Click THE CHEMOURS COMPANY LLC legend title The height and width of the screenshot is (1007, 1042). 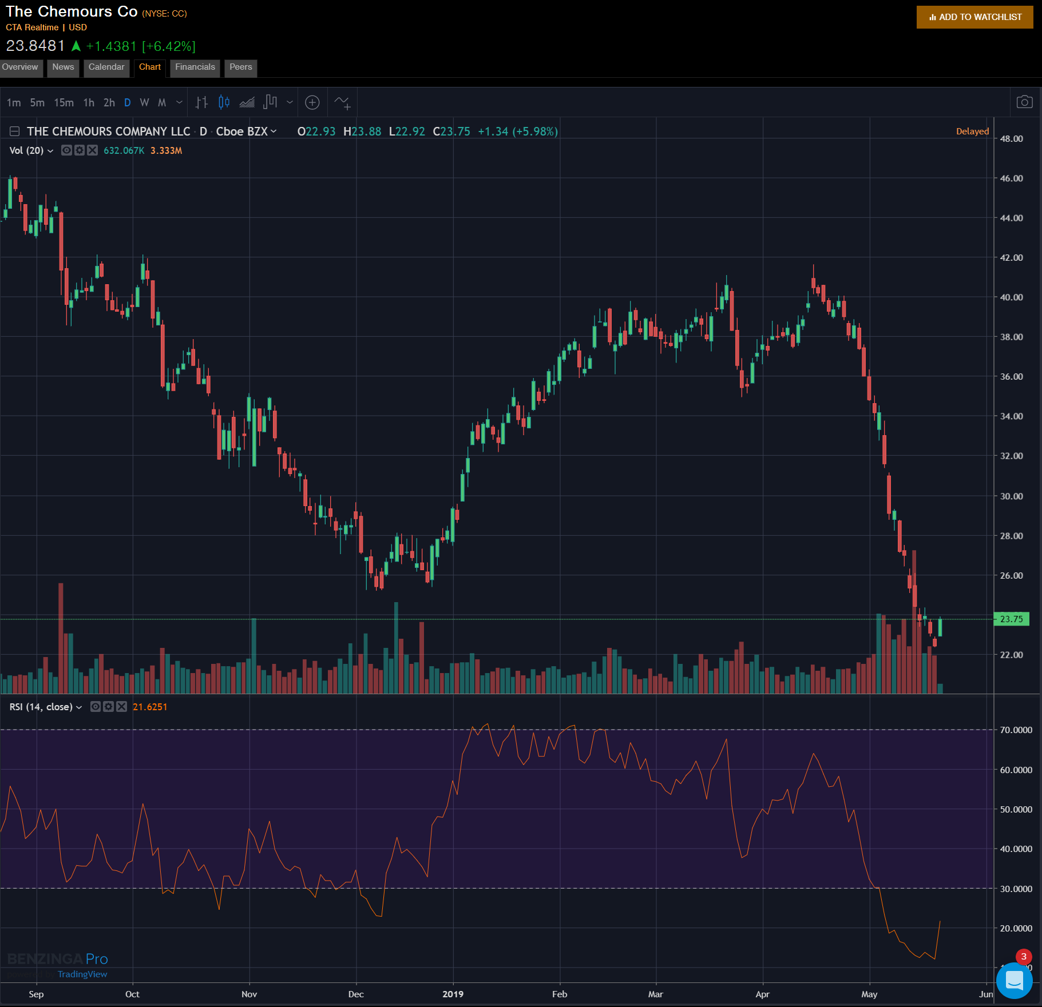click(109, 132)
